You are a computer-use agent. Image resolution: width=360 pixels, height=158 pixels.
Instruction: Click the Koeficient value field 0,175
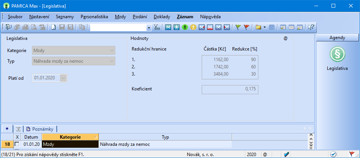[x=230, y=90]
